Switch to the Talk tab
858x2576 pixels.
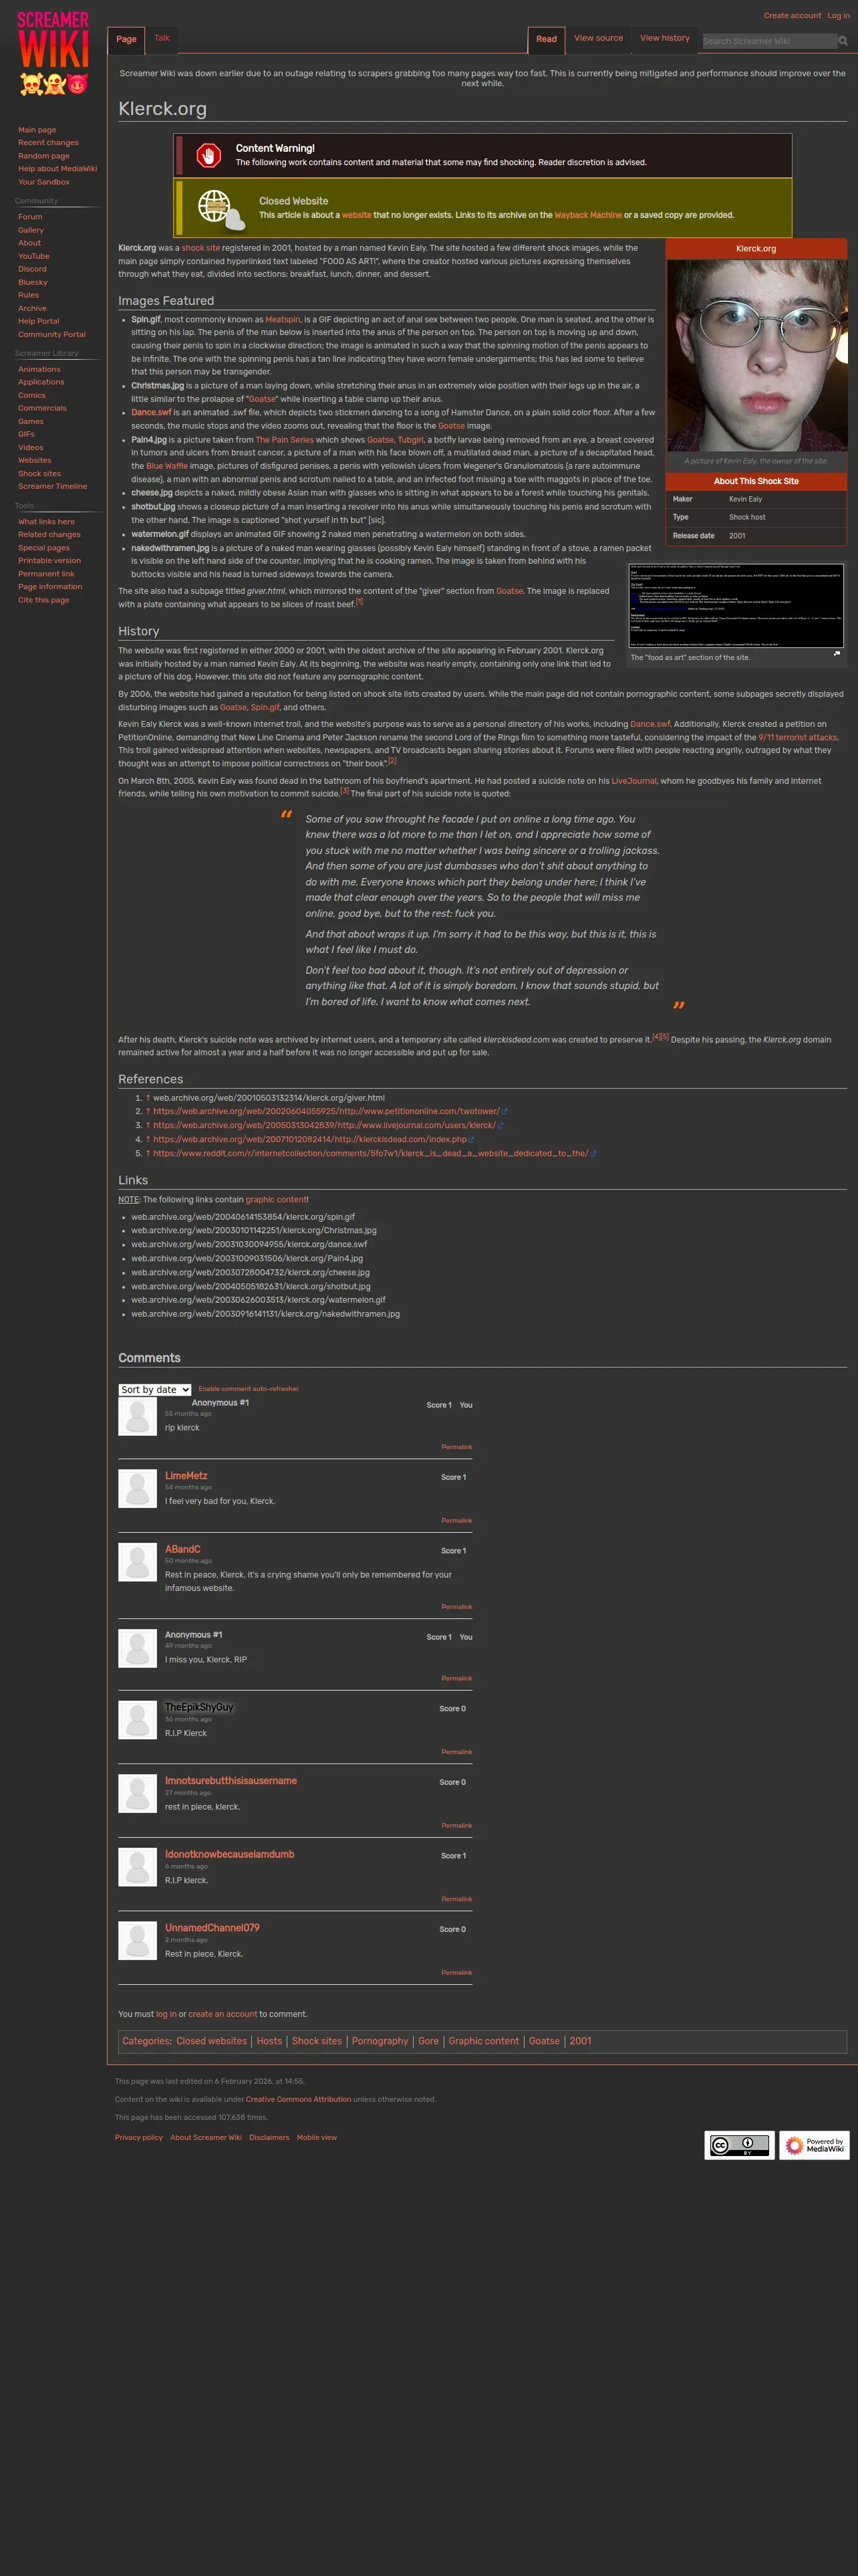click(x=162, y=38)
